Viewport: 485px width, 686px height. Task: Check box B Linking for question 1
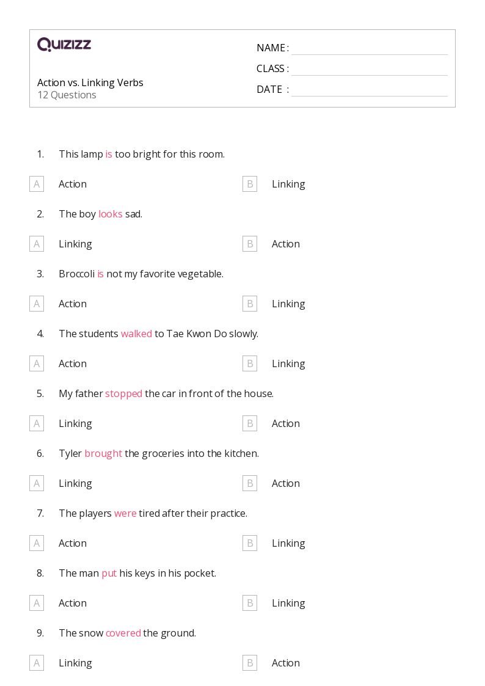(250, 184)
